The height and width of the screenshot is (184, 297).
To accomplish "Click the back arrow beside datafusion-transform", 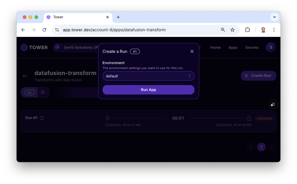I will (x=25, y=76).
